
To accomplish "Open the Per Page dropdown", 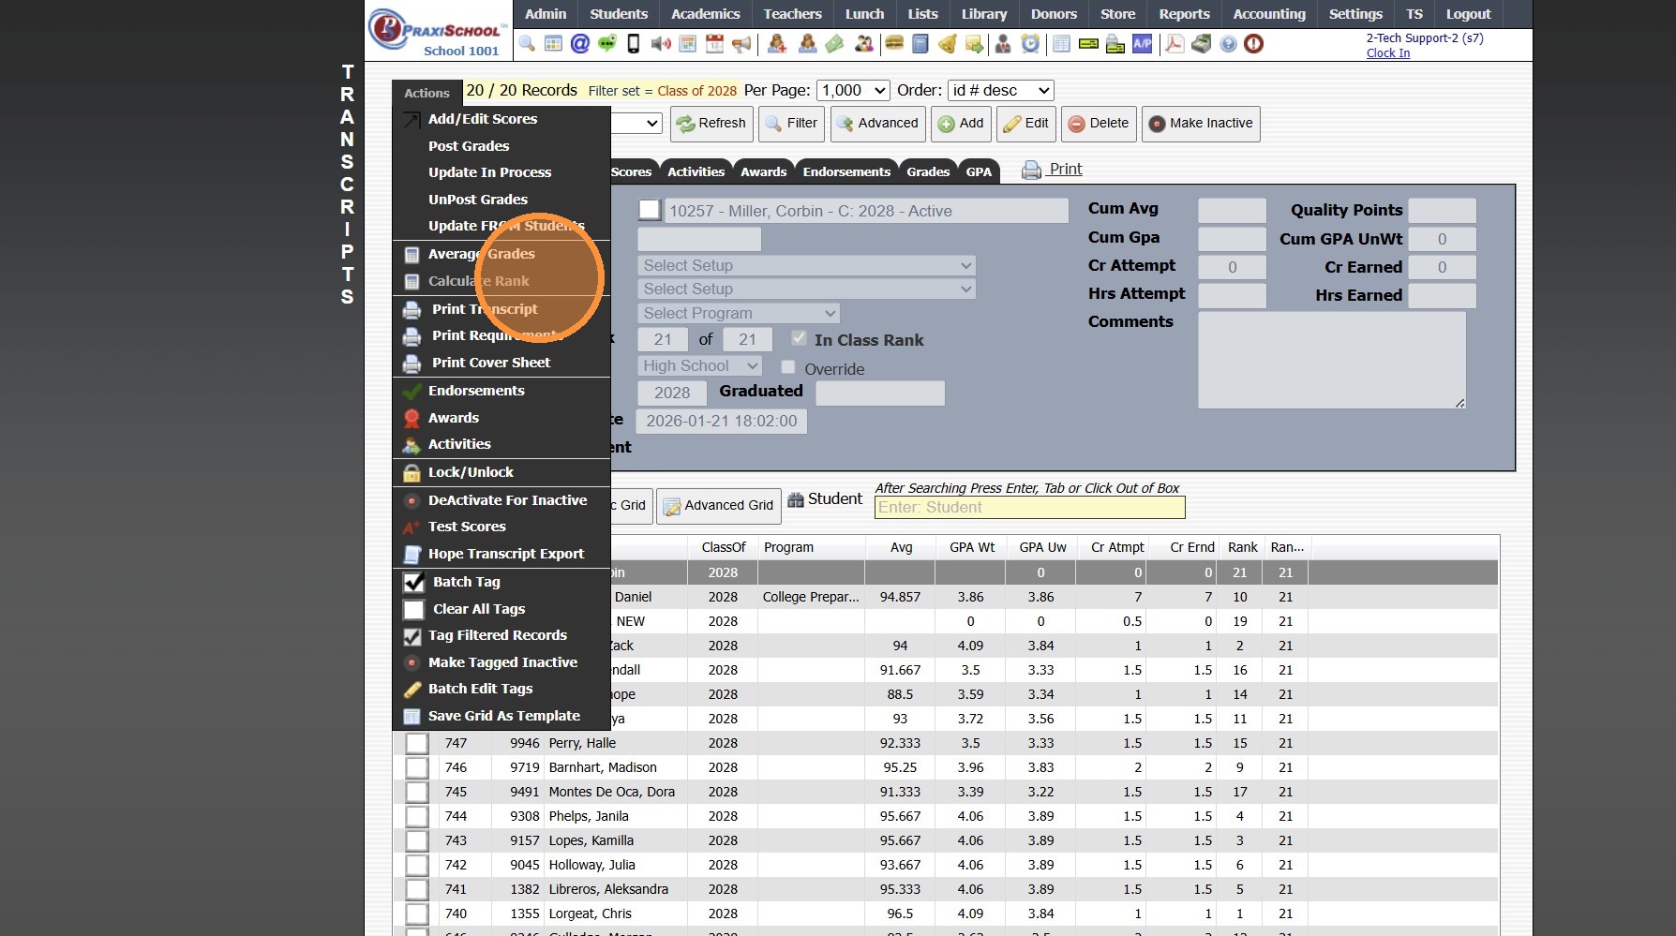I will pos(853,91).
